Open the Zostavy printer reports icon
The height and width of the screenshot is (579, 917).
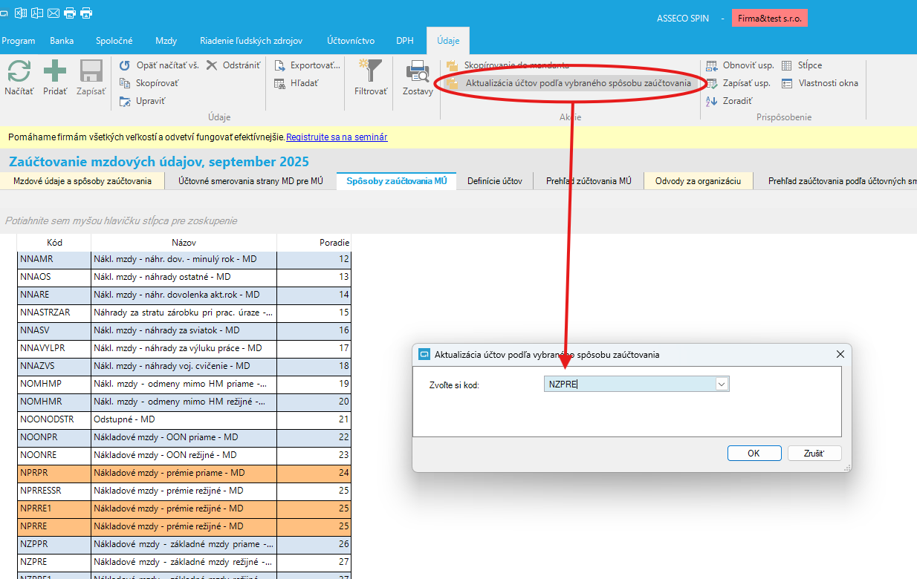click(418, 72)
